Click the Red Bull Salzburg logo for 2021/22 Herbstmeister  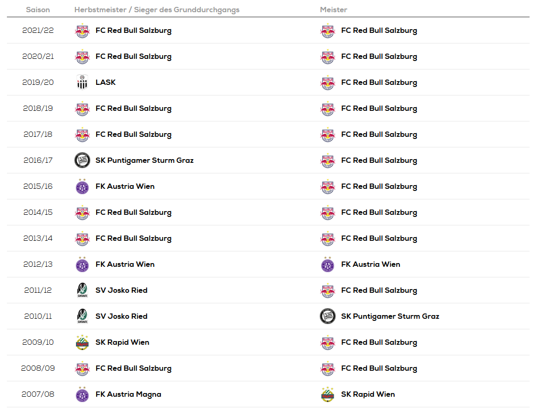pyautogui.click(x=82, y=30)
